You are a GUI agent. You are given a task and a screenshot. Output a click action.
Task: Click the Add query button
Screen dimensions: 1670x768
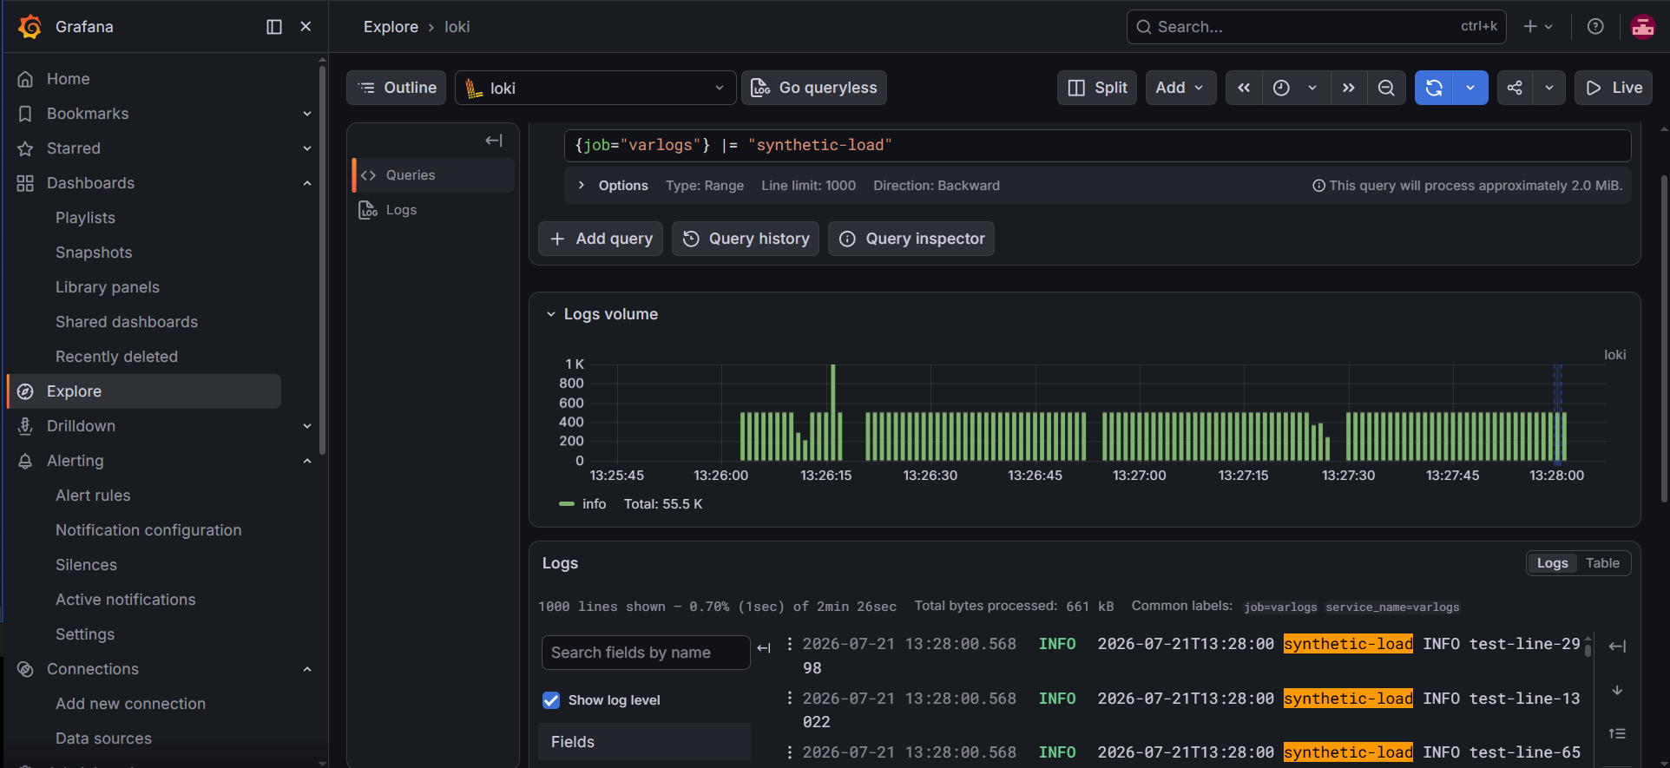(601, 239)
